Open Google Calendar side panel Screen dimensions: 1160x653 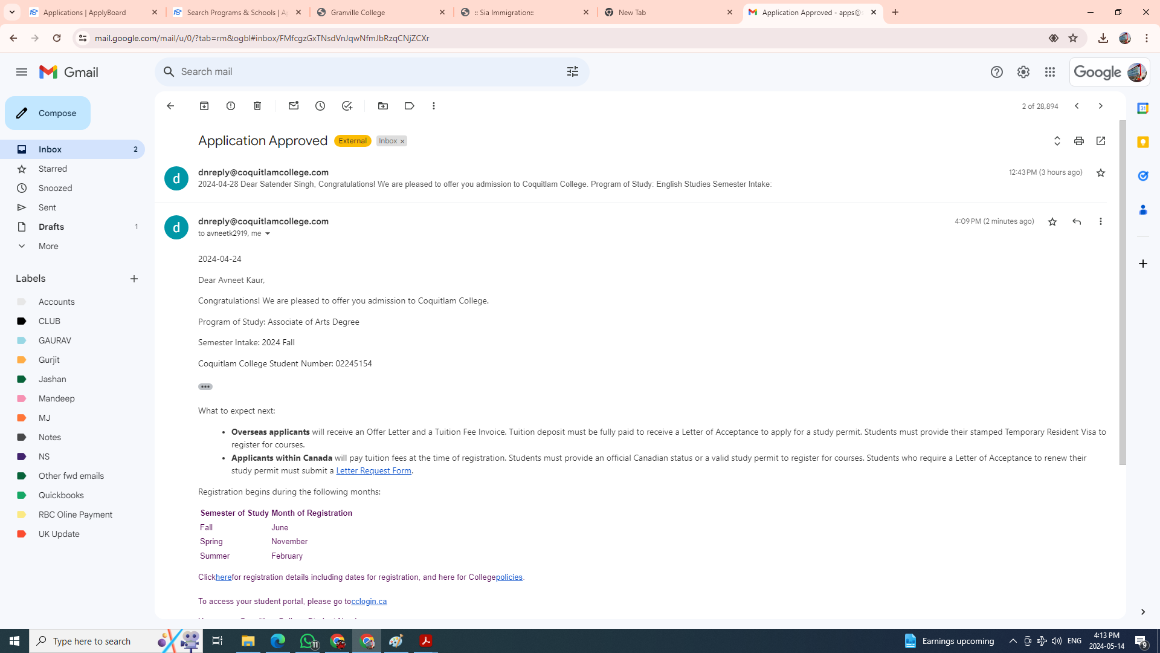[1143, 108]
